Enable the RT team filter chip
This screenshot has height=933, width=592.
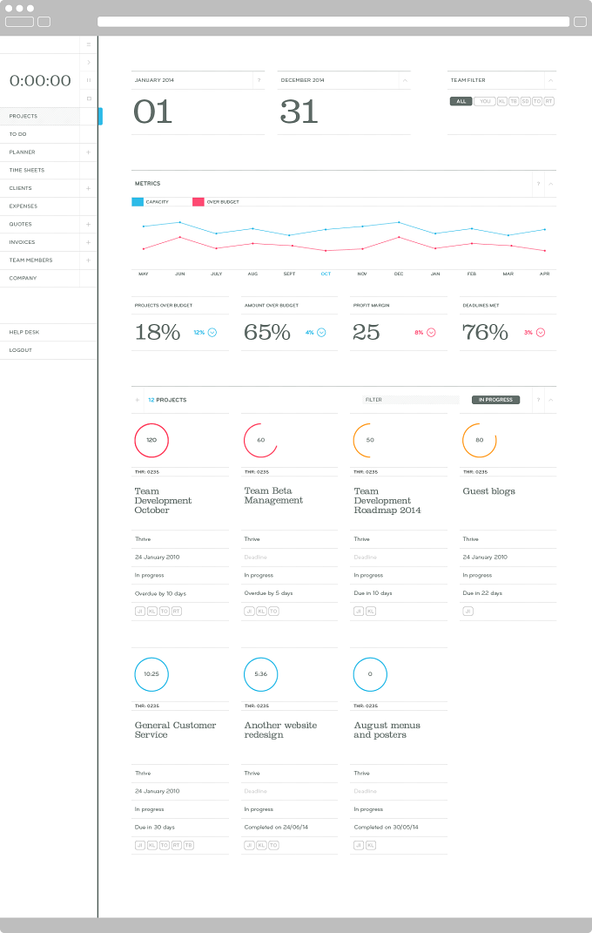pos(548,101)
